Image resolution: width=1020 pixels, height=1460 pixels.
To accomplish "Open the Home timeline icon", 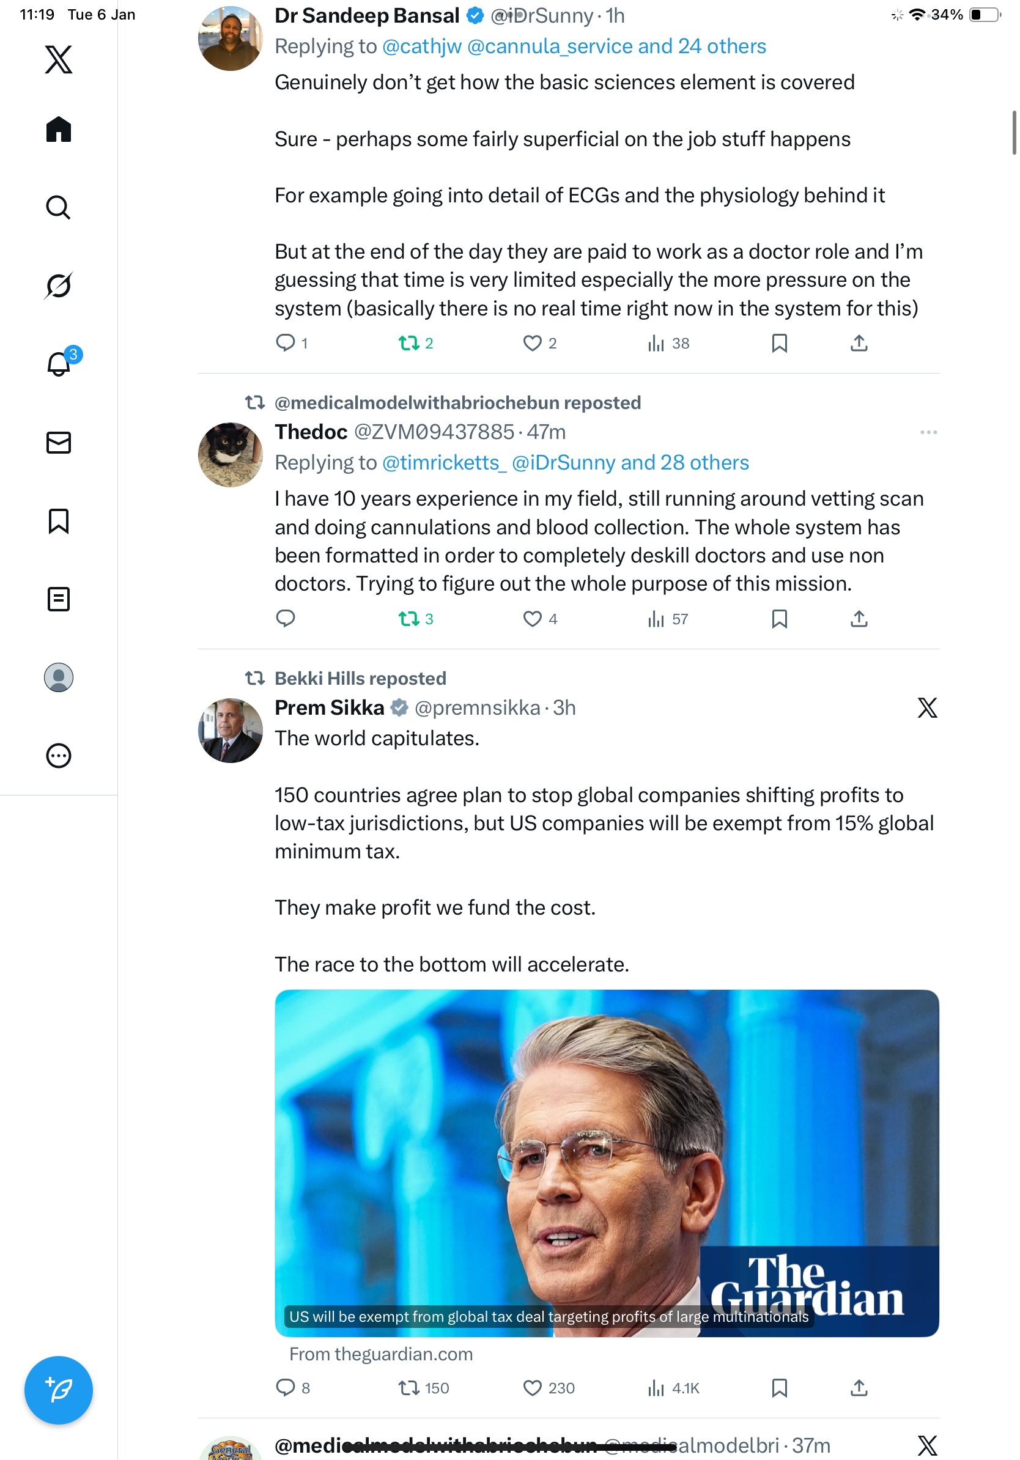I will [x=59, y=130].
